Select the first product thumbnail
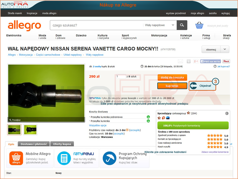Screen dimensions: 238x179 coord(14,130)
